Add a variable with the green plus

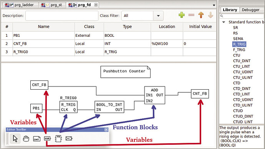pos(182,15)
